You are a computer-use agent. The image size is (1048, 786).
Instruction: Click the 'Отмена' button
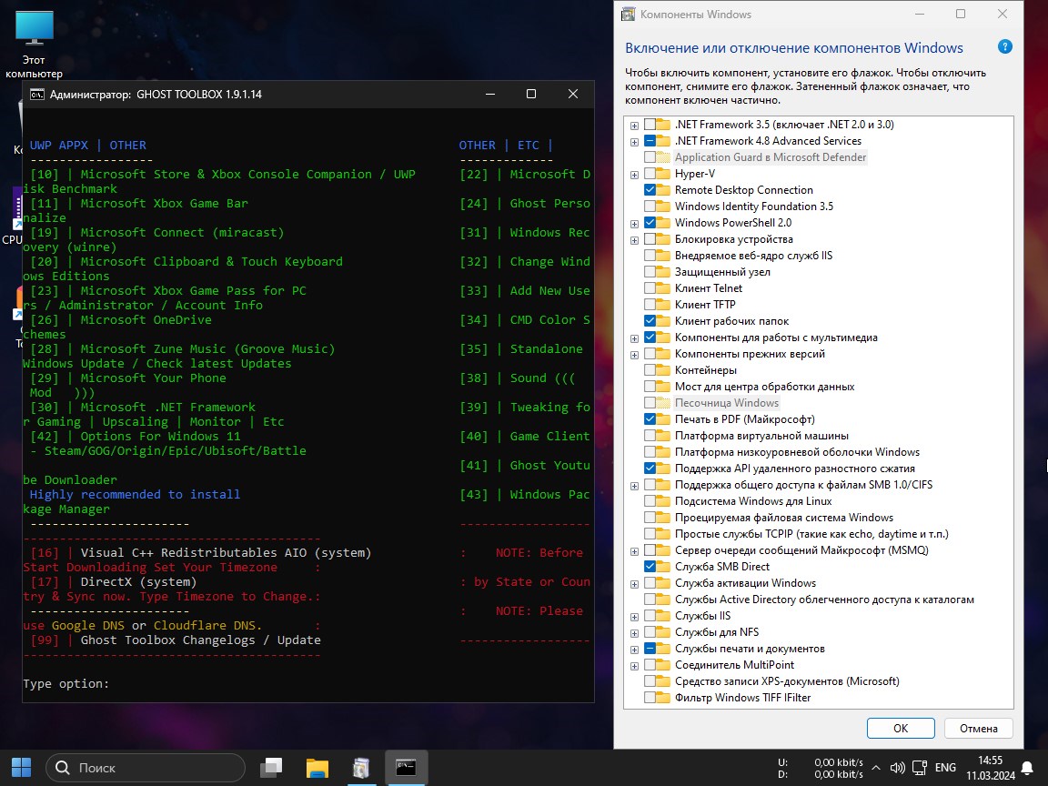978,728
